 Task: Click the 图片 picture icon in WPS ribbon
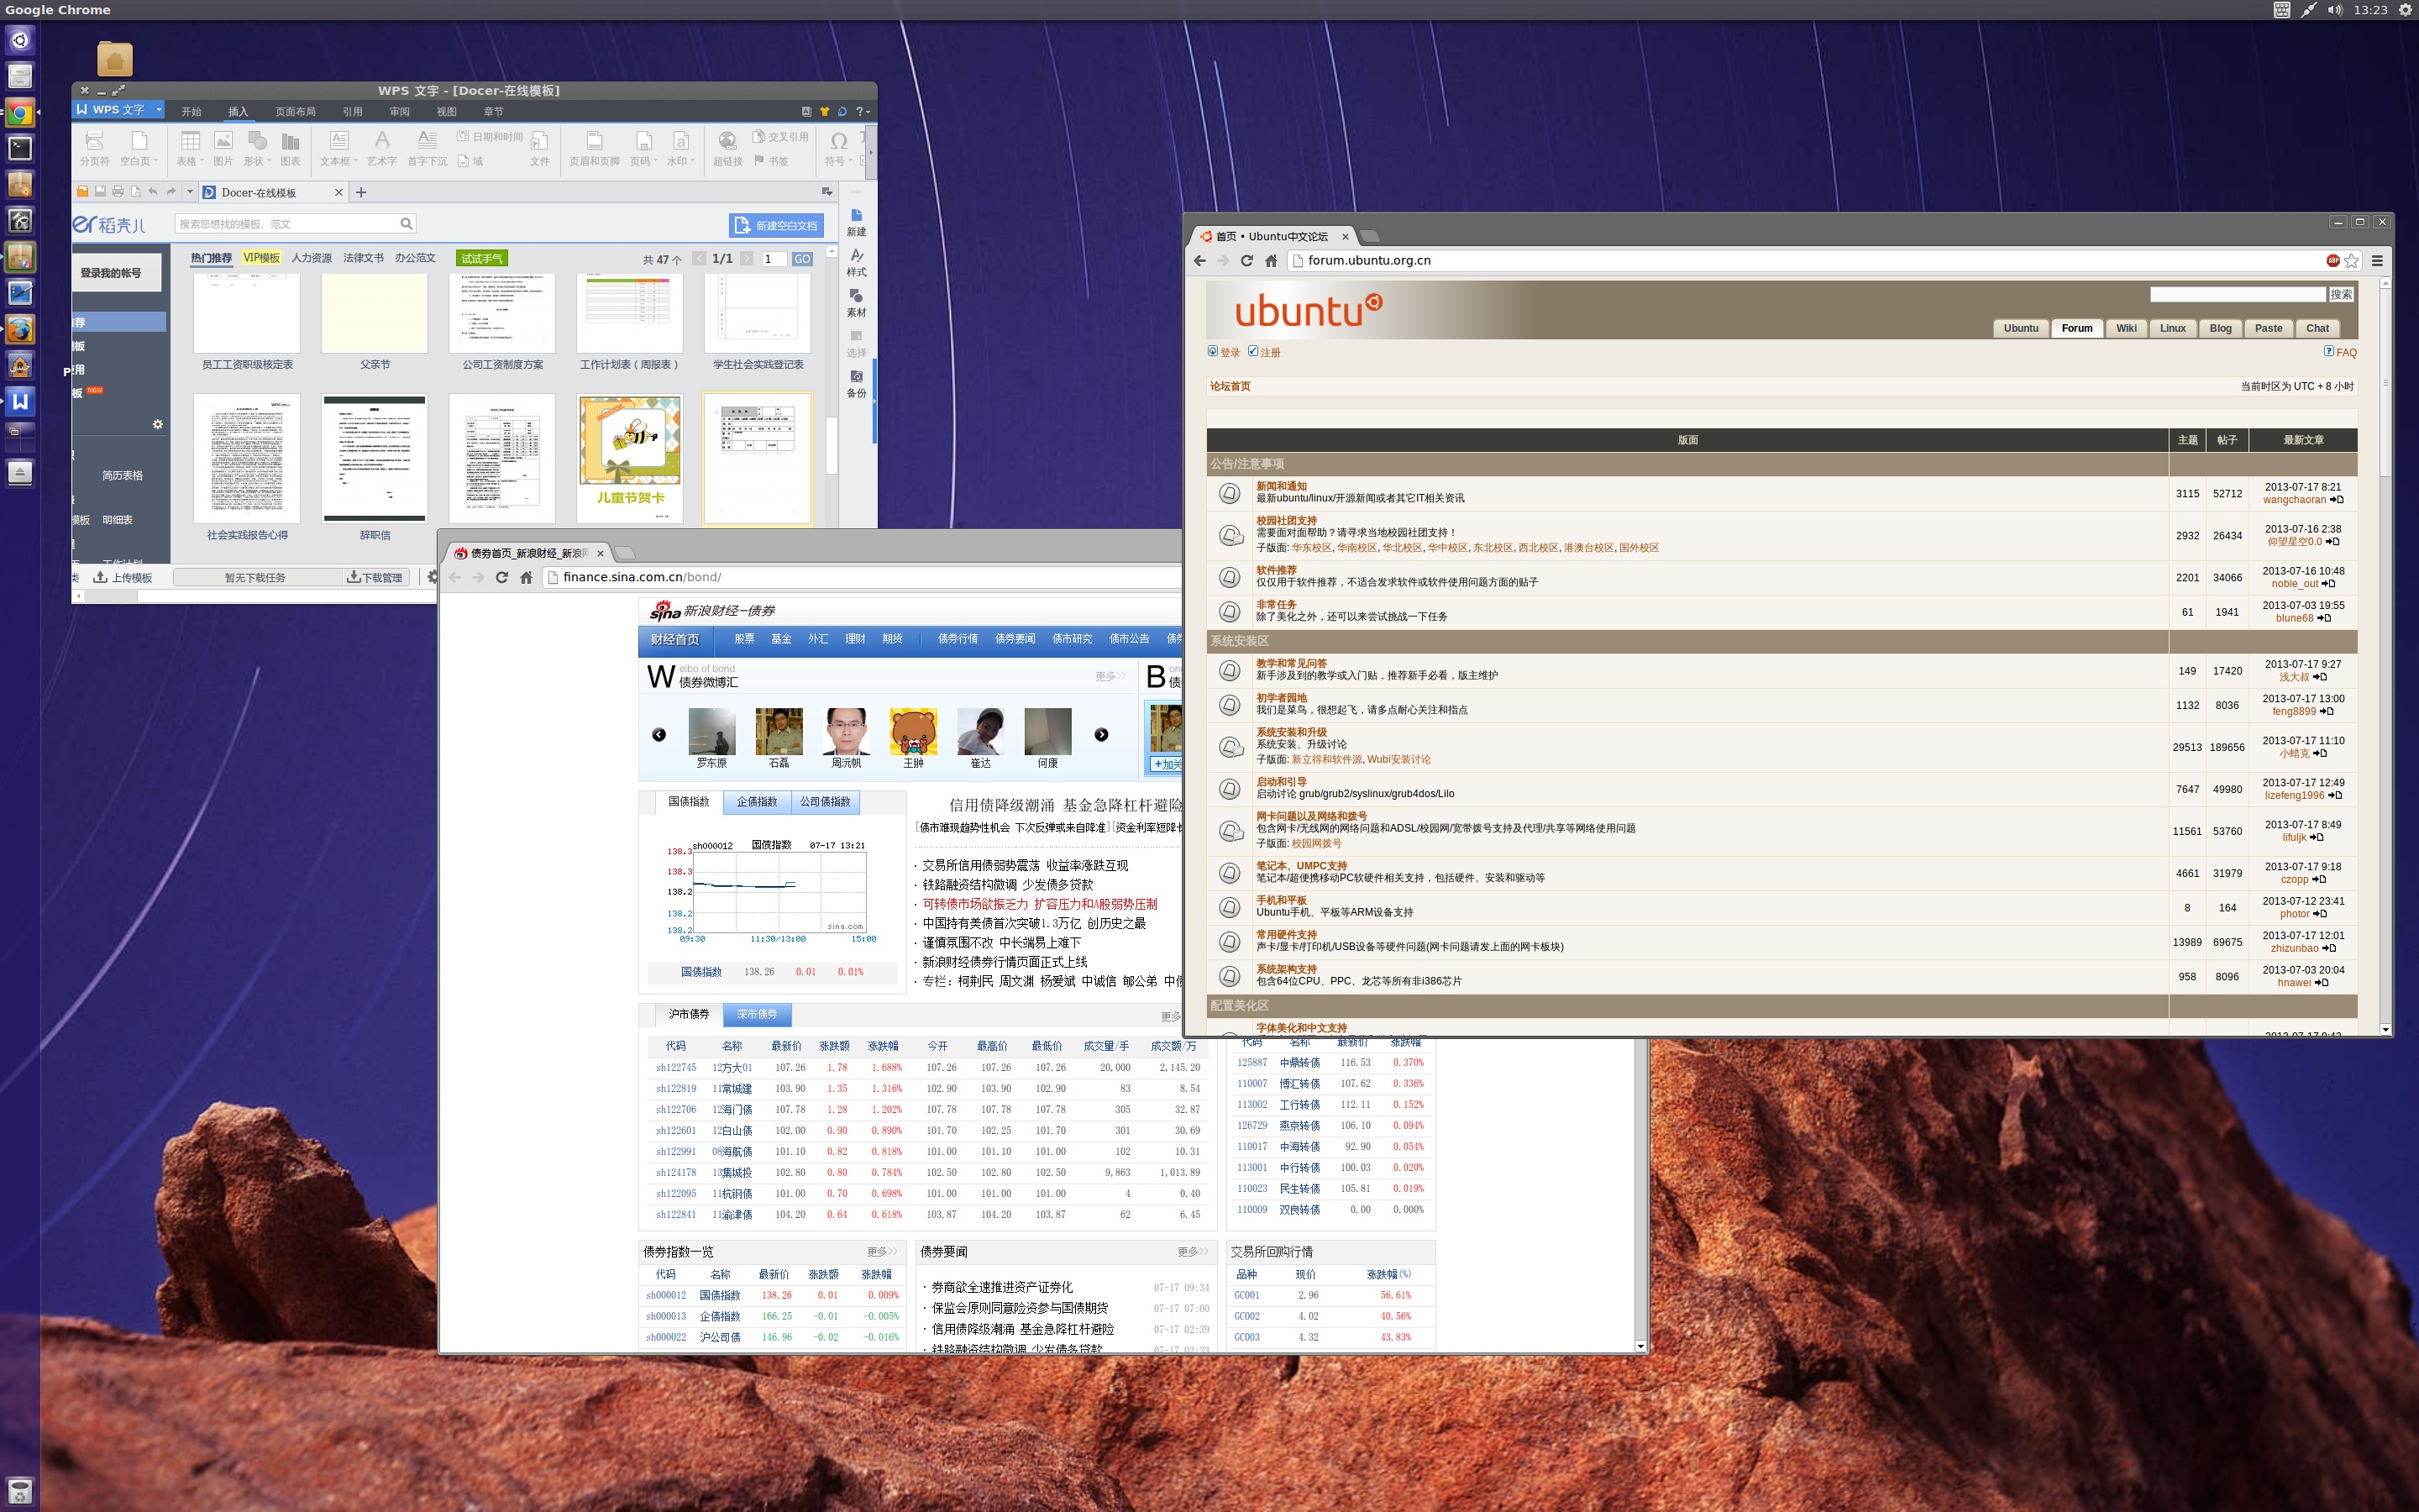pyautogui.click(x=223, y=141)
